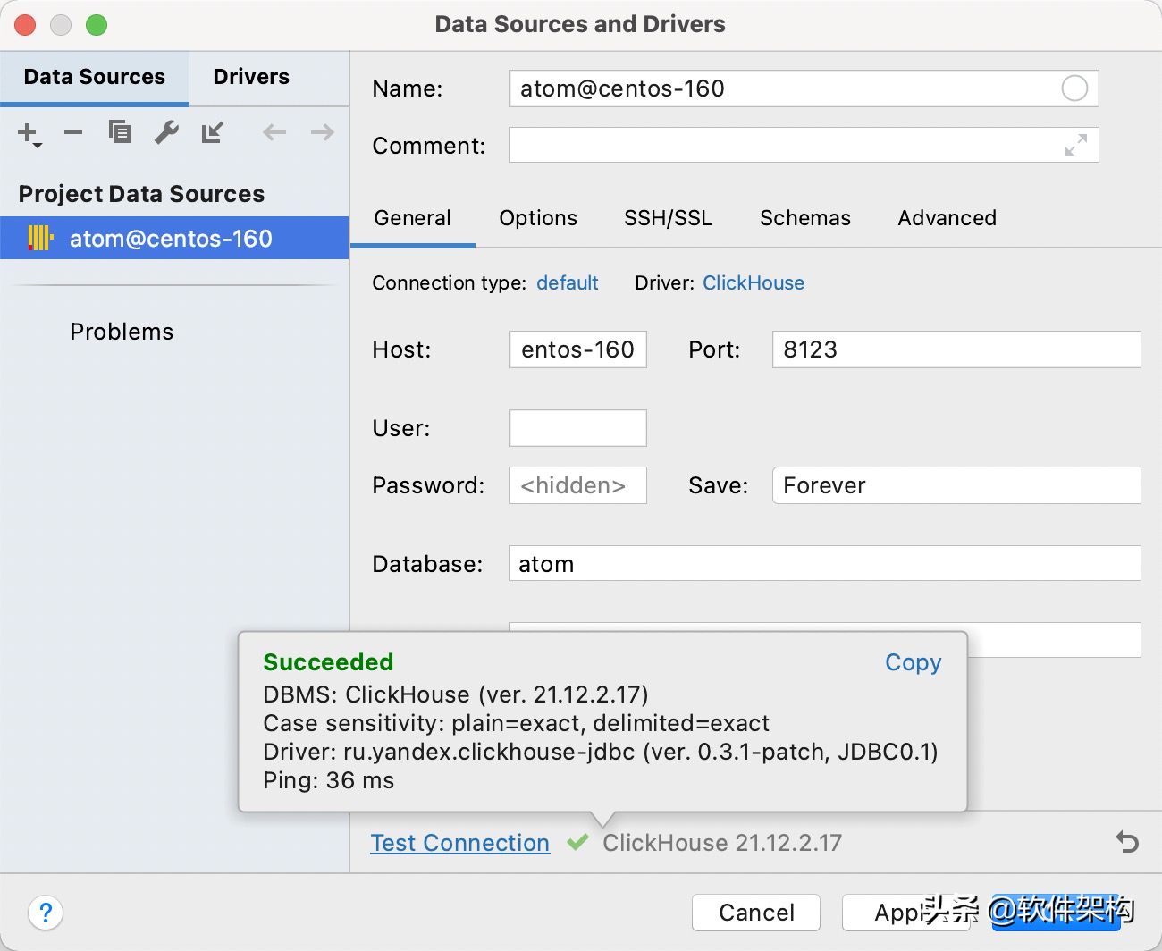Click the green success checkmark icon
The image size is (1162, 951).
(578, 842)
